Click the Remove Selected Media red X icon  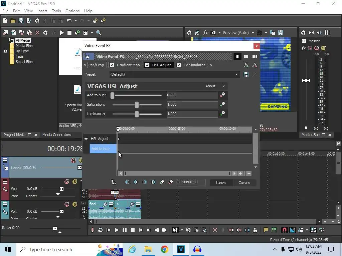(37, 33)
